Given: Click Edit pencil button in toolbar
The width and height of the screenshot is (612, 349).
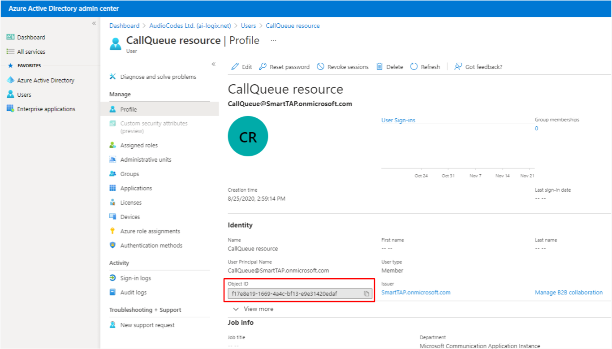Looking at the screenshot, I should 241,67.
